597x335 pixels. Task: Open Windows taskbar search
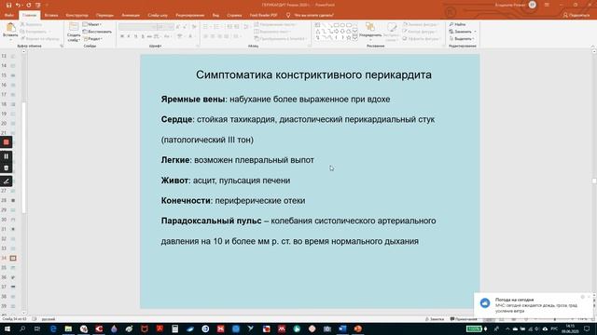click(22, 328)
